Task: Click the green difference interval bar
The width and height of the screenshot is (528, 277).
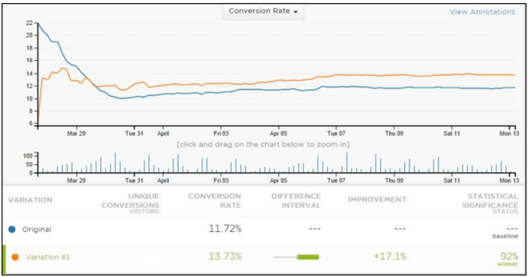Action: (x=308, y=257)
